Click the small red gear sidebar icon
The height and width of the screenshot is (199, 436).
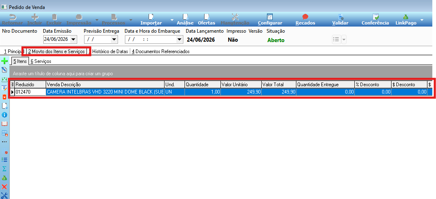pos(6,152)
